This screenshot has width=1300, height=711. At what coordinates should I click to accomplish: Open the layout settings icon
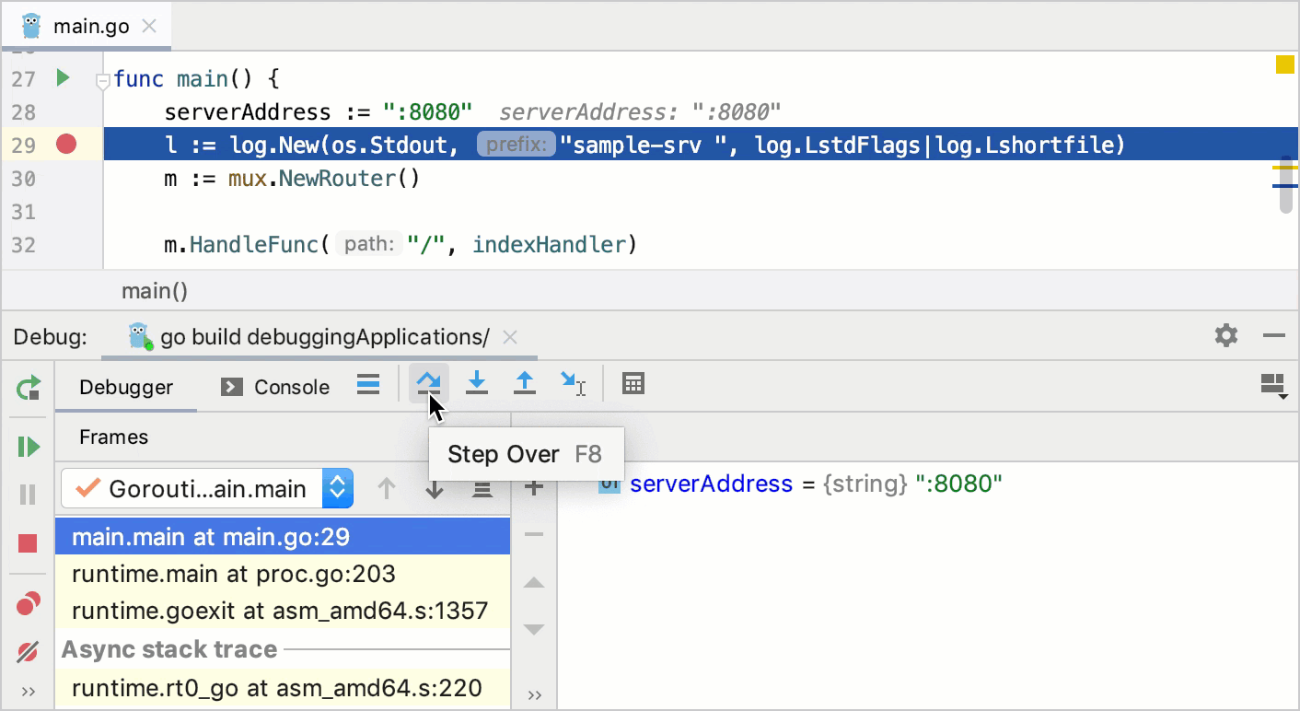1273,385
